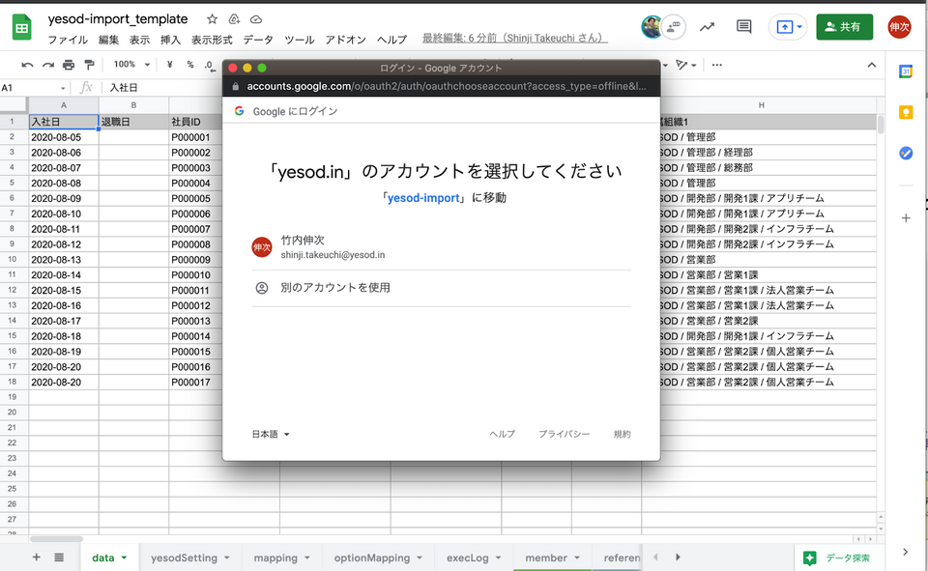Screen dimensions: 928x571
Task: Format cells as percent
Action: click(190, 65)
